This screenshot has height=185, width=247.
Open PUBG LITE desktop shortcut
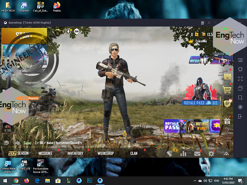tap(24, 165)
